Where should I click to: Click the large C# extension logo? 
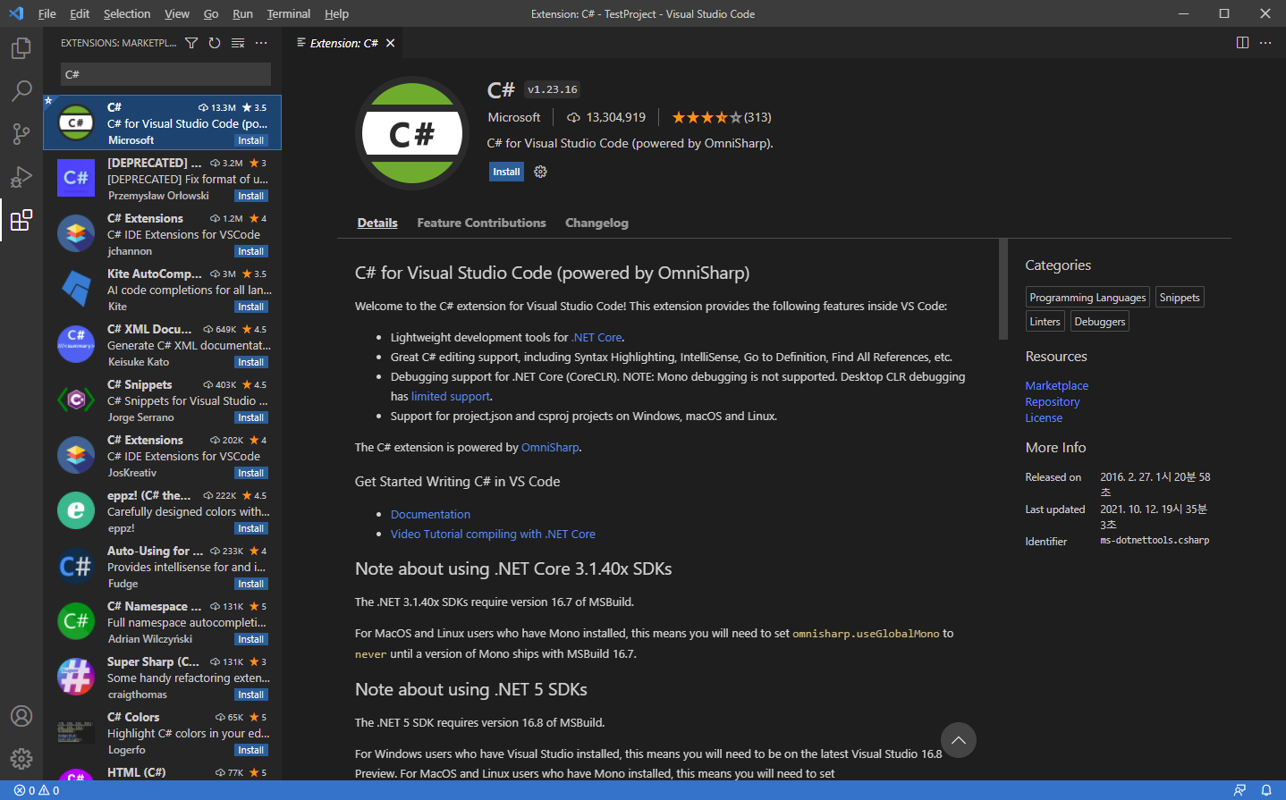(412, 133)
